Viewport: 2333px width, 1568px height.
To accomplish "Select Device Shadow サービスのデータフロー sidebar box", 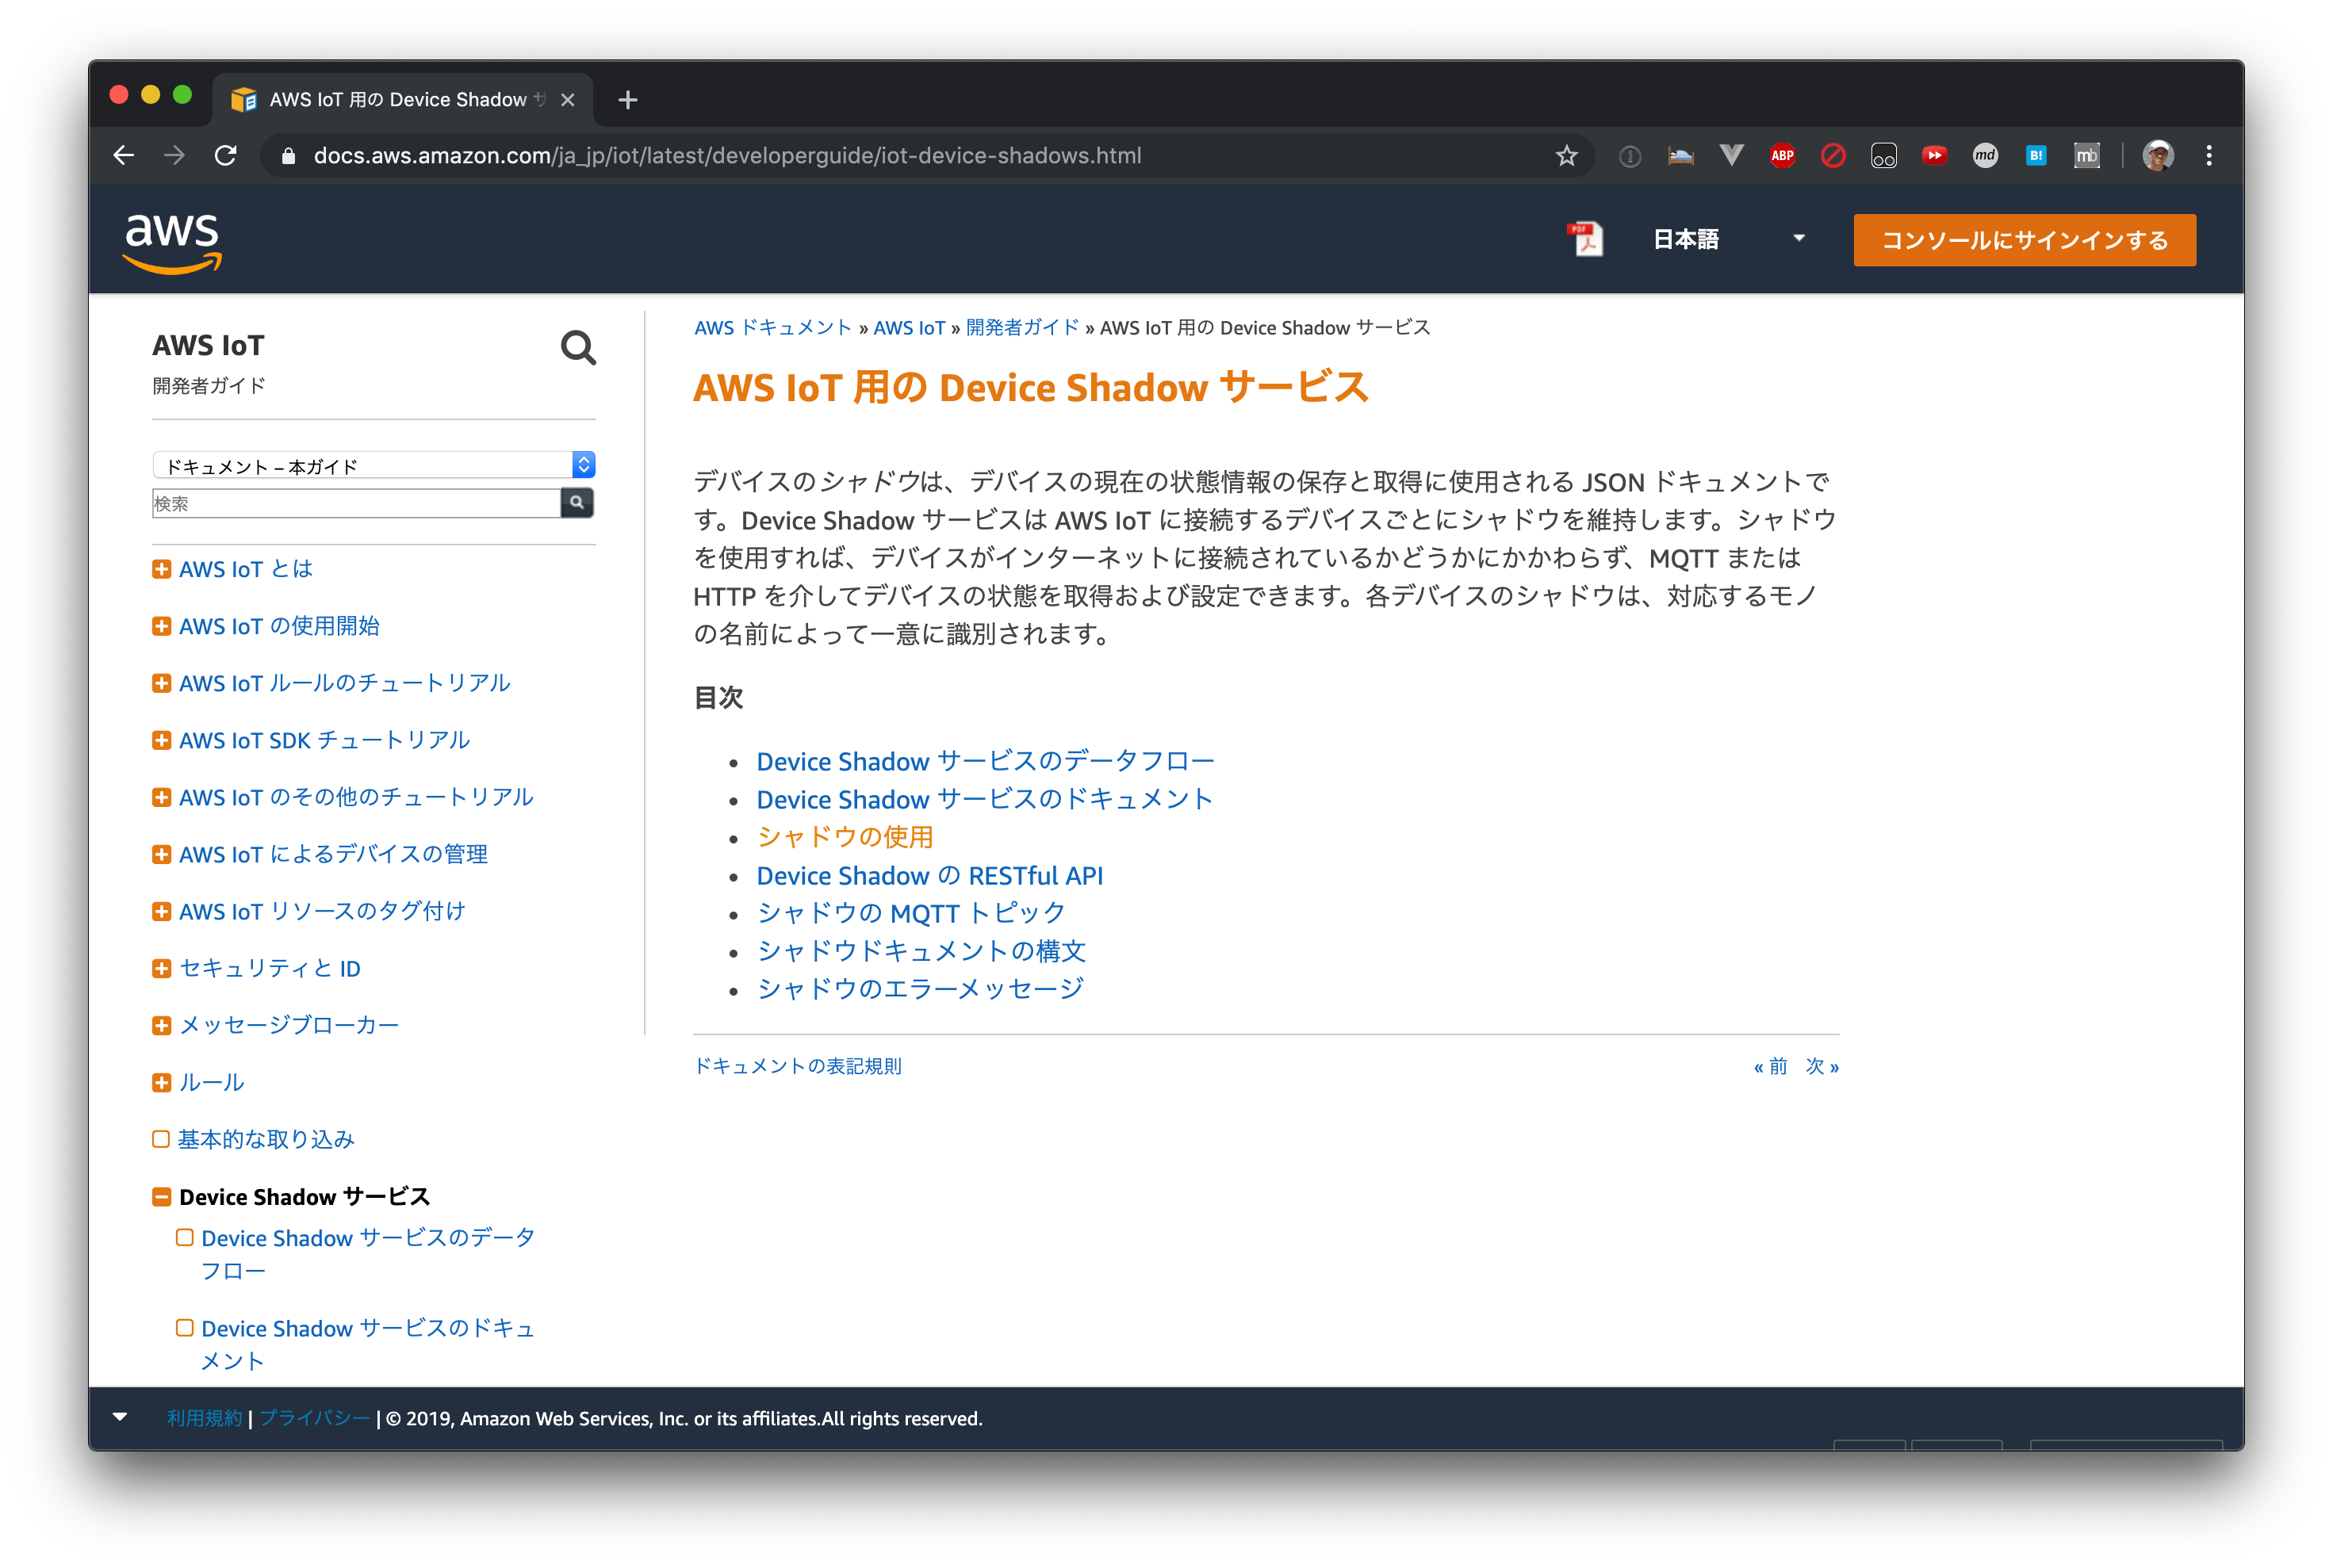I will pyautogui.click(x=184, y=1238).
